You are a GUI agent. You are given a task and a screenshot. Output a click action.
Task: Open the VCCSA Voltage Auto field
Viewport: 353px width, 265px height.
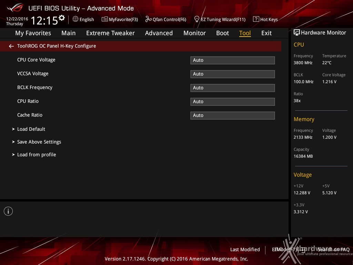point(233,74)
